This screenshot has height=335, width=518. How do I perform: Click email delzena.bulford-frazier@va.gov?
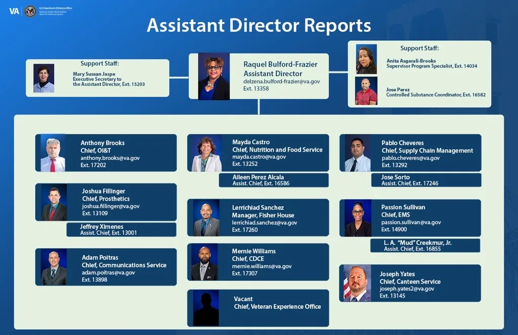pos(281,81)
